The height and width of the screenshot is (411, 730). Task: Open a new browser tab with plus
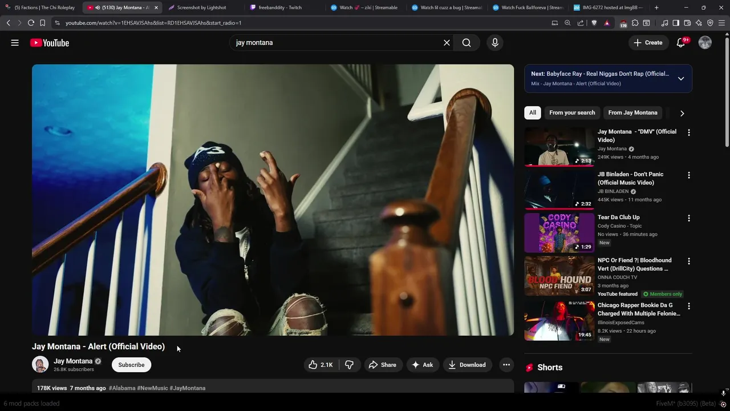tap(656, 7)
